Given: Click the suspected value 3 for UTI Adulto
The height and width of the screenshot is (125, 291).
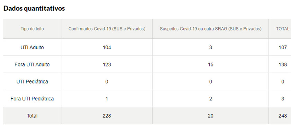Looking at the screenshot, I should point(211,47).
